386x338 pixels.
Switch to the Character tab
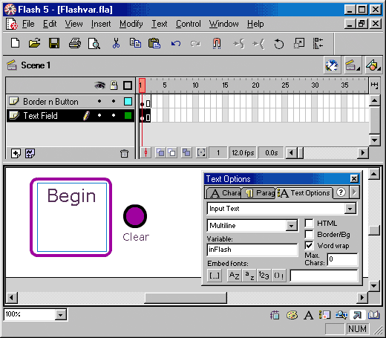[x=224, y=193]
